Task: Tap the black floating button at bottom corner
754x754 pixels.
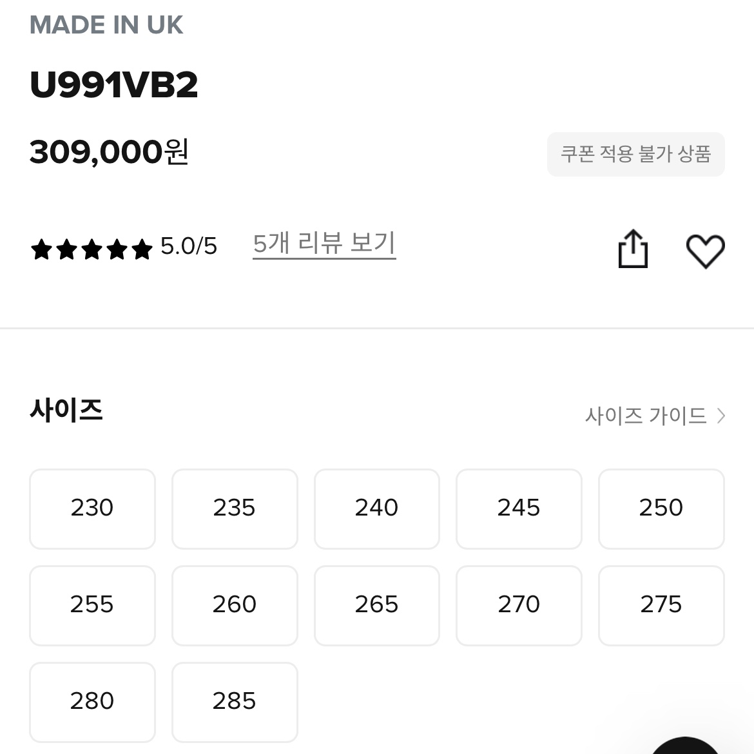Action: pos(685,746)
